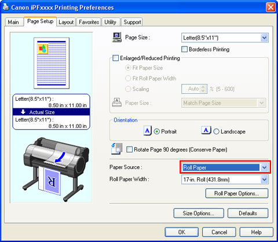Check Rotate Page 90 degrees (Conserve Paper)
The height and width of the screenshot is (242, 278).
(x=129, y=149)
